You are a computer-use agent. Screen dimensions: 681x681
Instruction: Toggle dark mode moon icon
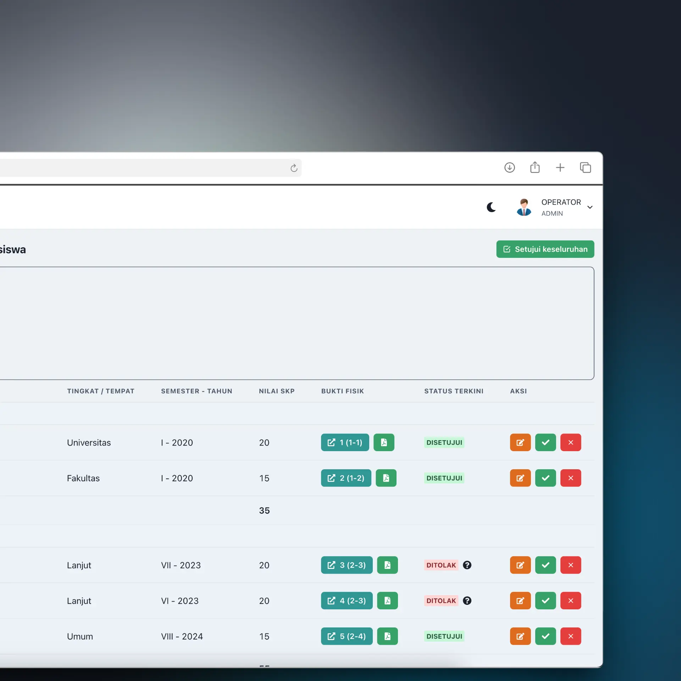coord(491,207)
